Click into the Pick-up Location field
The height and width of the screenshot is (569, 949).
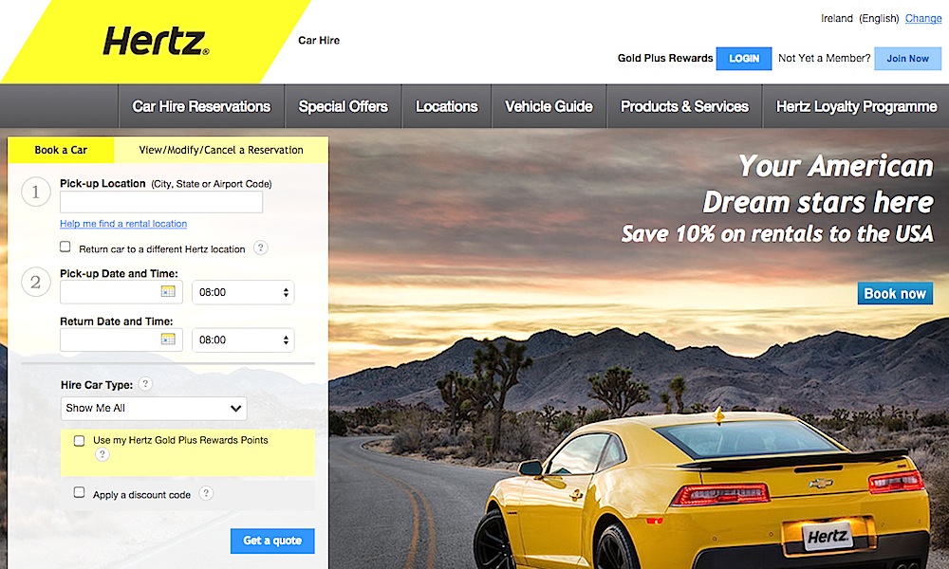tap(161, 202)
